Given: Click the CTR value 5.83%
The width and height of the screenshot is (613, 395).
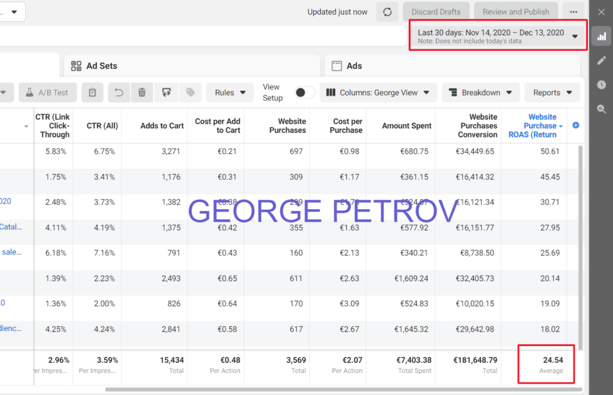Looking at the screenshot, I should 56,151.
